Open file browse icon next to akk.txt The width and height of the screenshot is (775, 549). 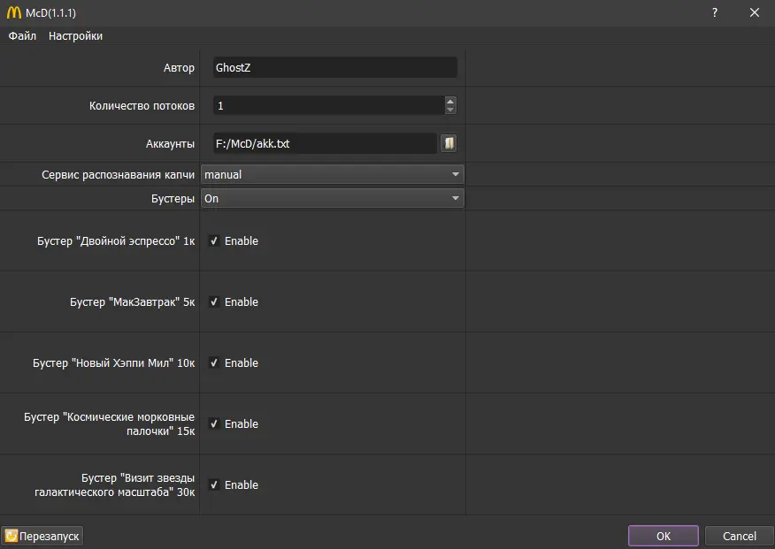[449, 143]
